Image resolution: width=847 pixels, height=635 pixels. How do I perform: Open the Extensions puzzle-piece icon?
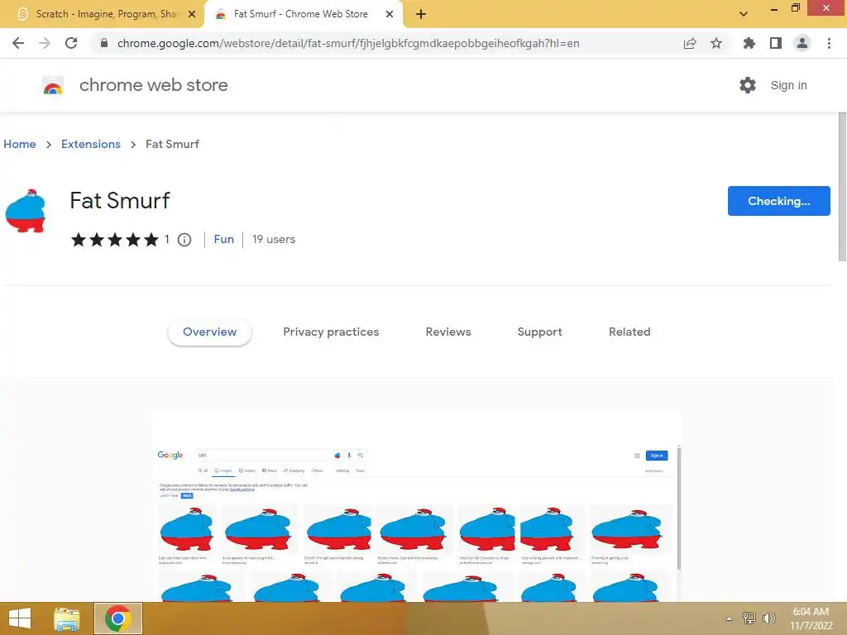tap(749, 43)
